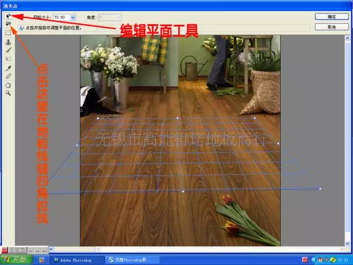
Task: Switch to 完整Photoshop教 taskbar window
Action: 132,260
